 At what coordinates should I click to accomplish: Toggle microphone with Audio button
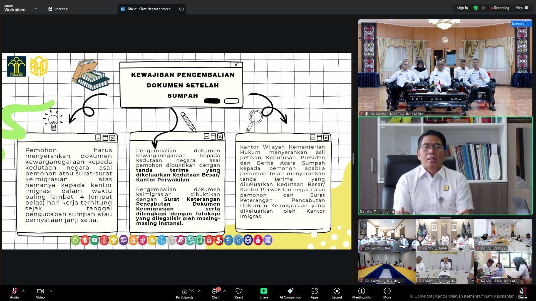click(14, 293)
